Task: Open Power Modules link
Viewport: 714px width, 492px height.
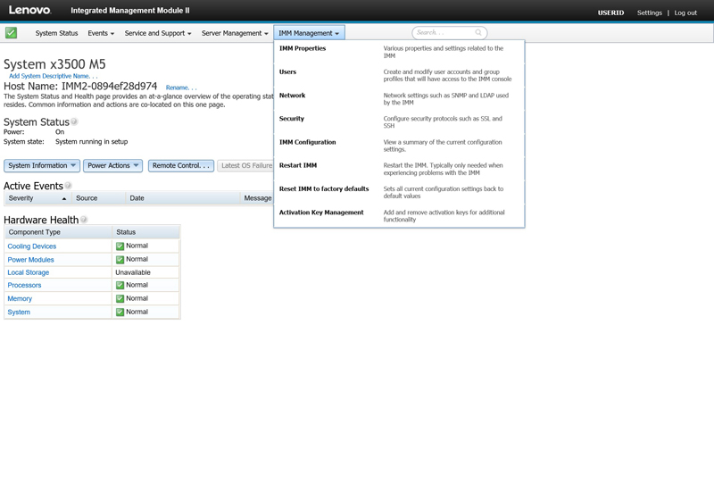Action: [30, 260]
